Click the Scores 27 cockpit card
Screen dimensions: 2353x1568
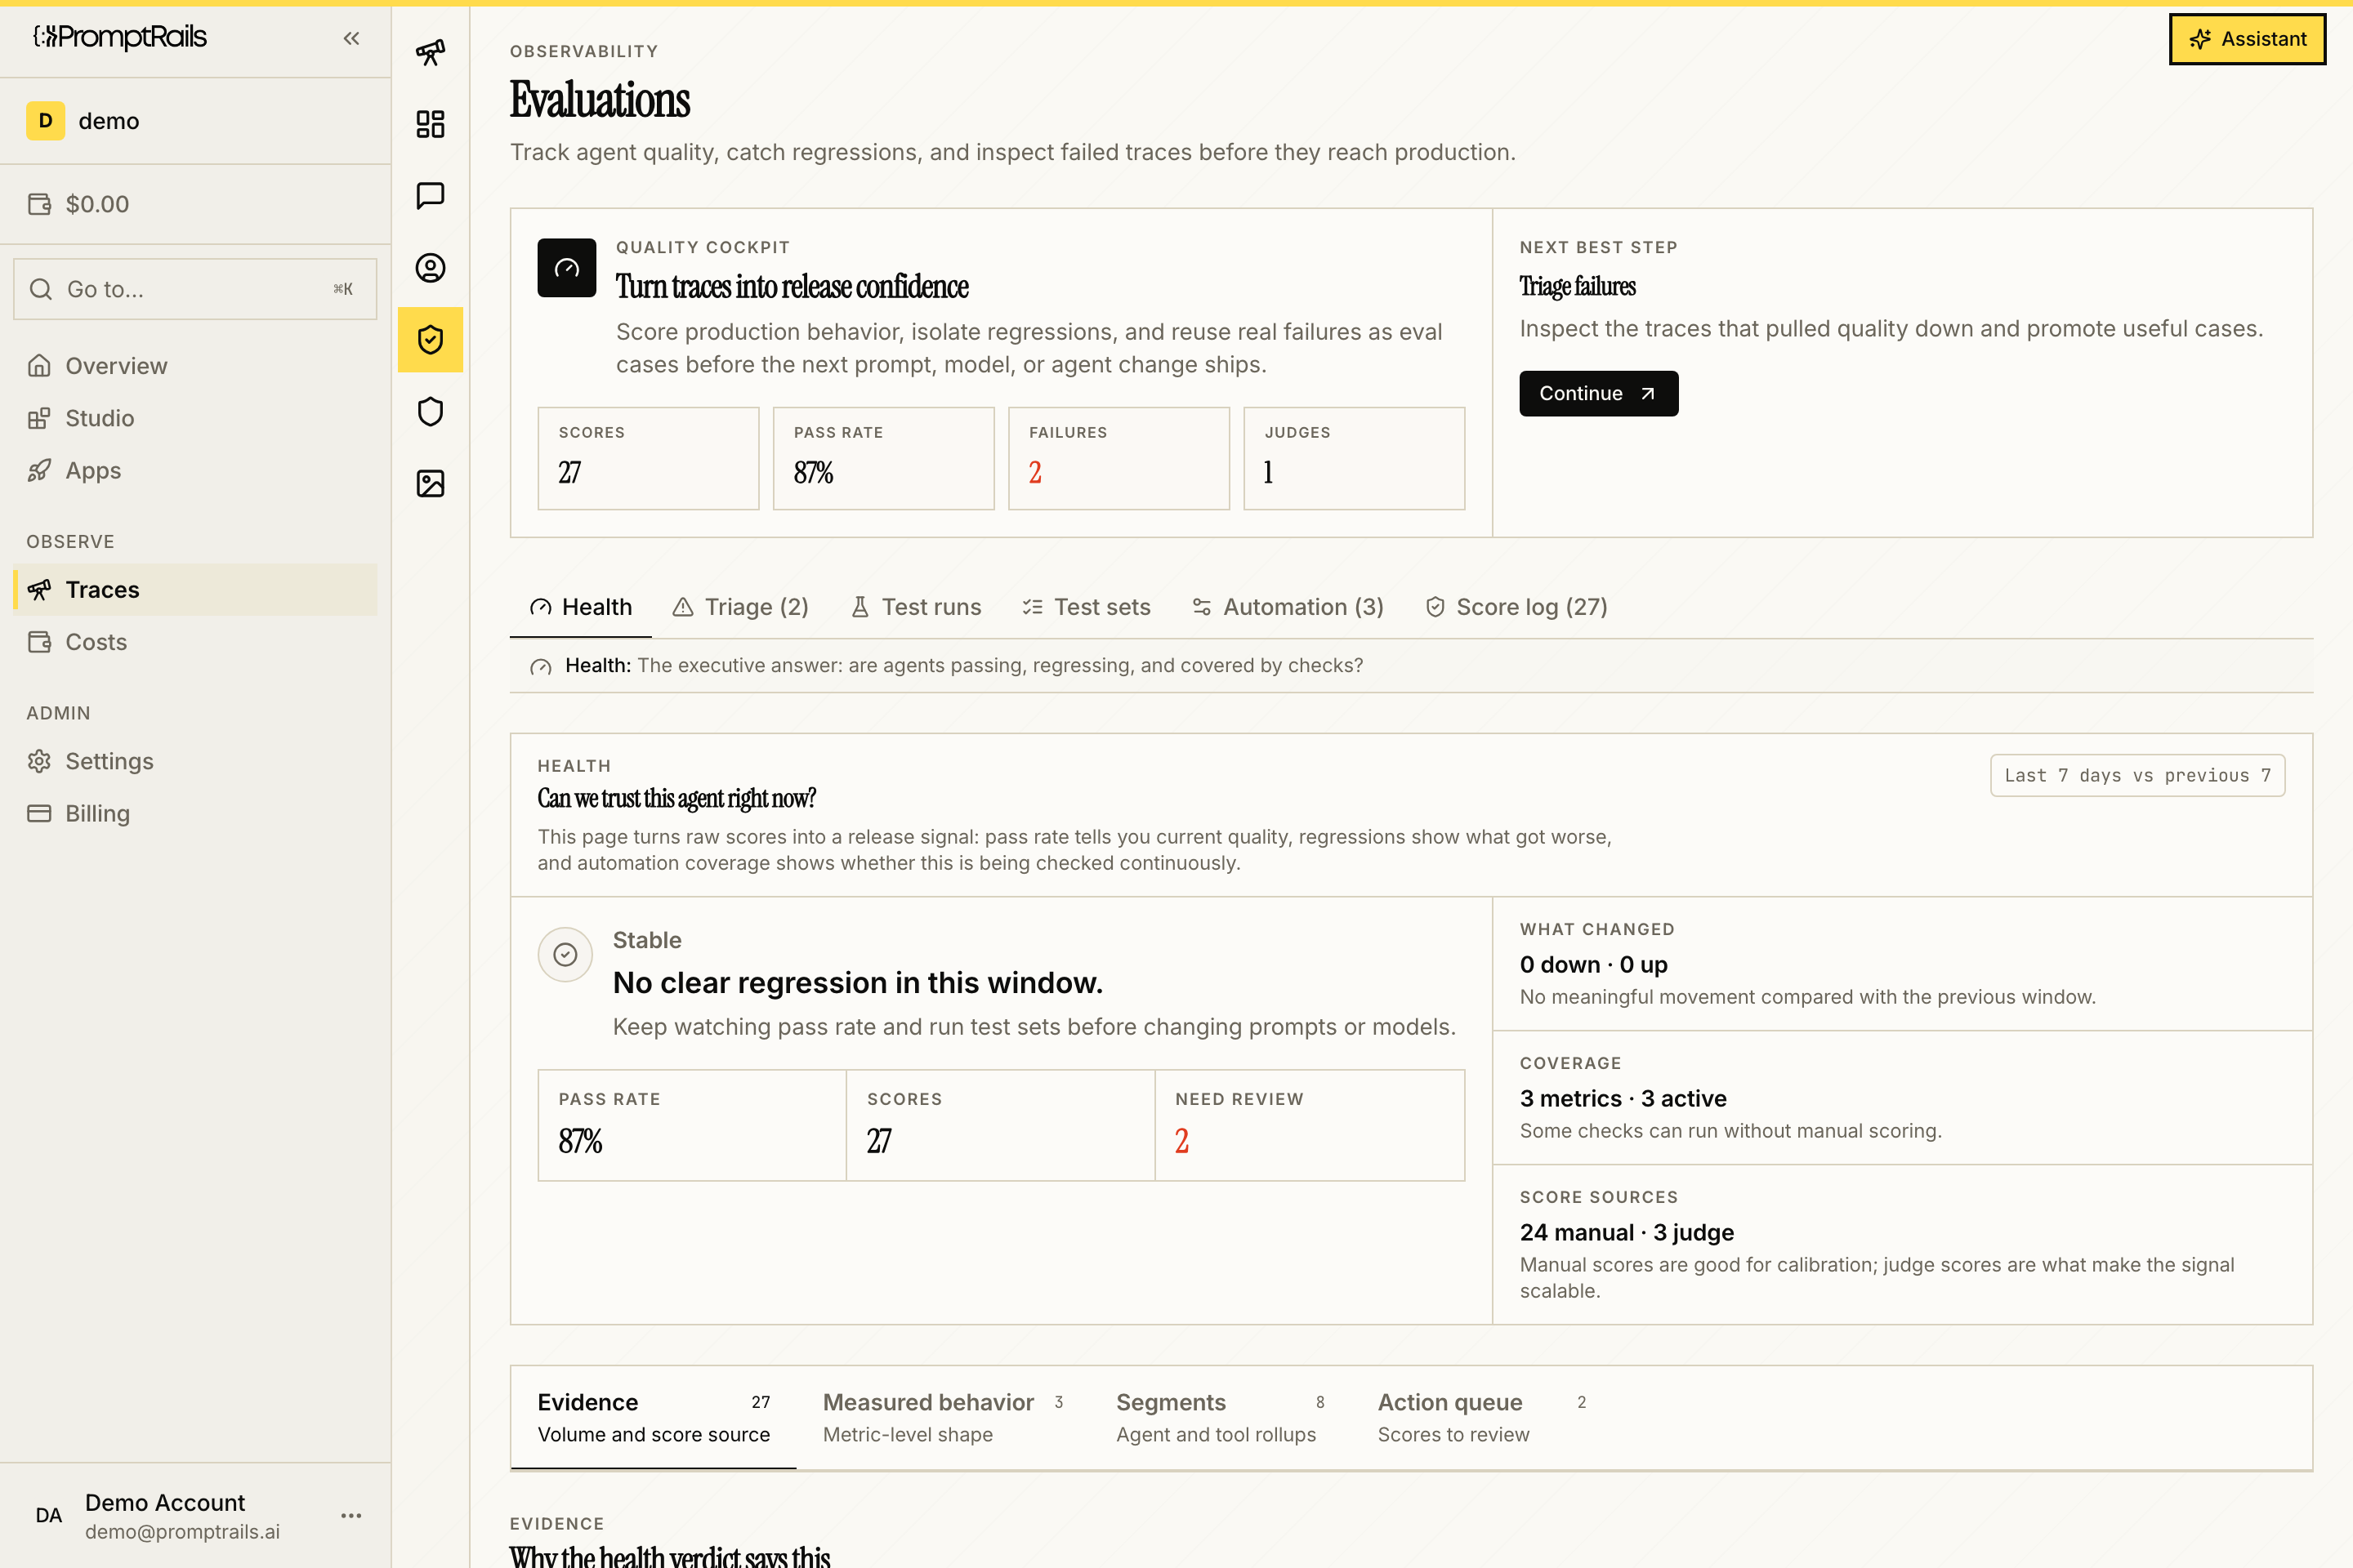point(648,458)
